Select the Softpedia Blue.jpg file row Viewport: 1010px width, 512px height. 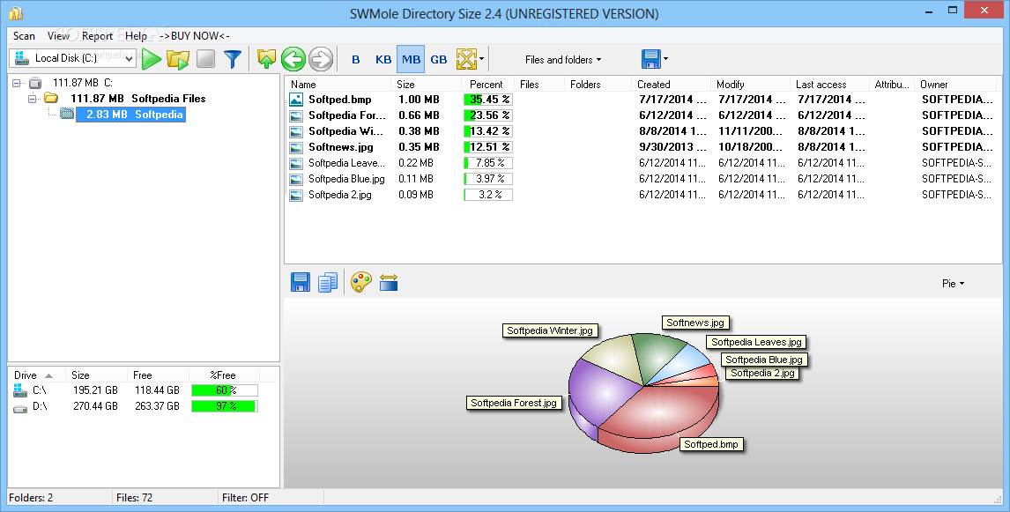[x=642, y=178]
